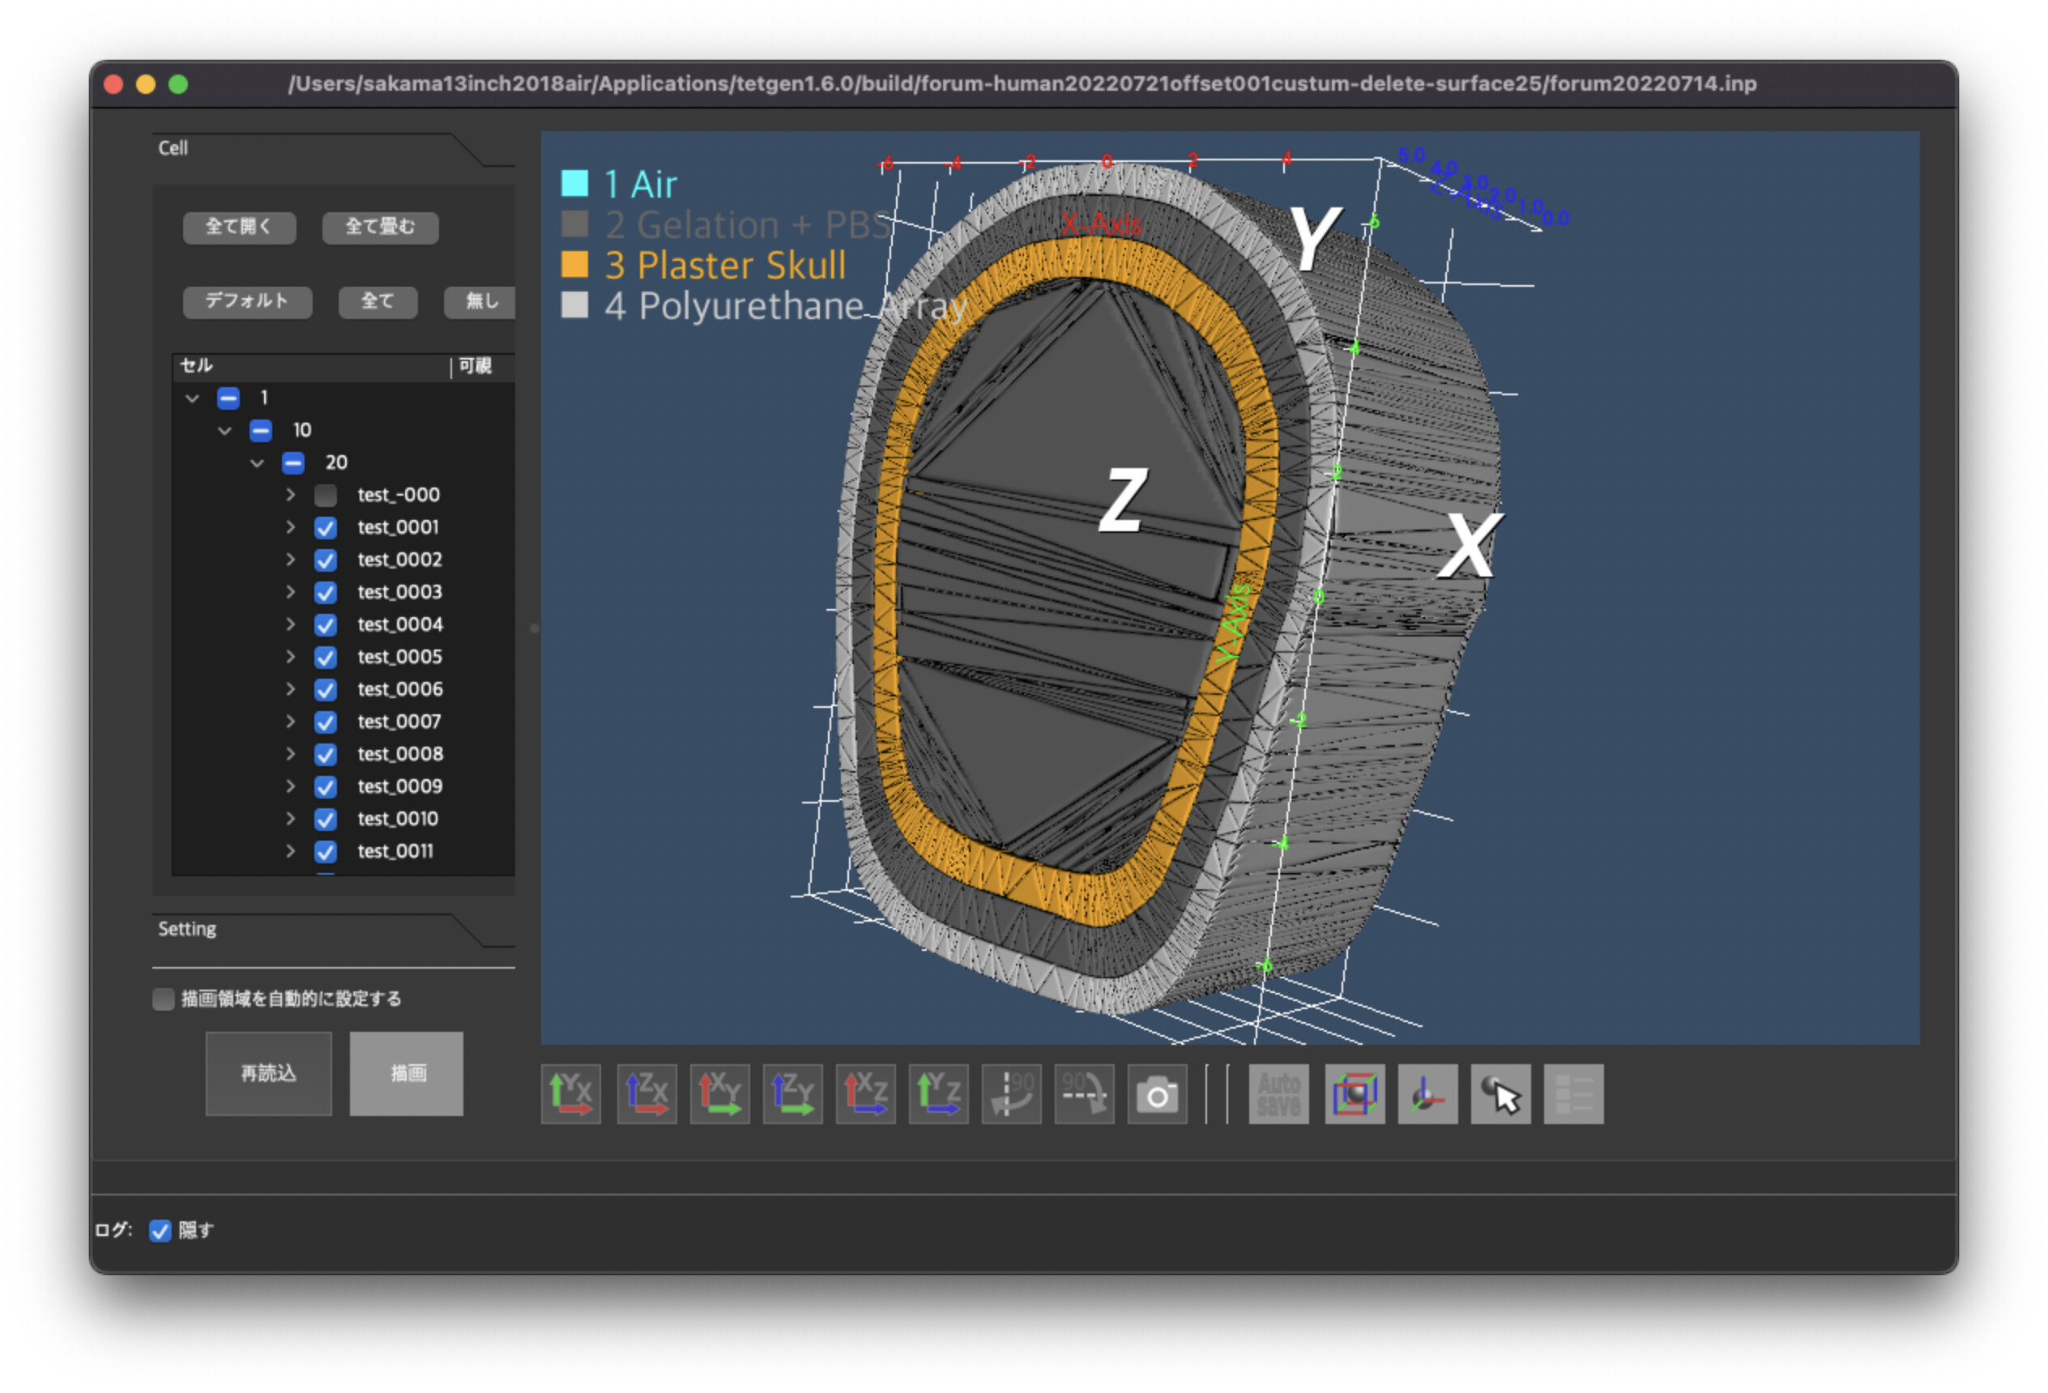Uncheck the test_0005 checkbox
Screen dimensions: 2048x1393
point(325,658)
